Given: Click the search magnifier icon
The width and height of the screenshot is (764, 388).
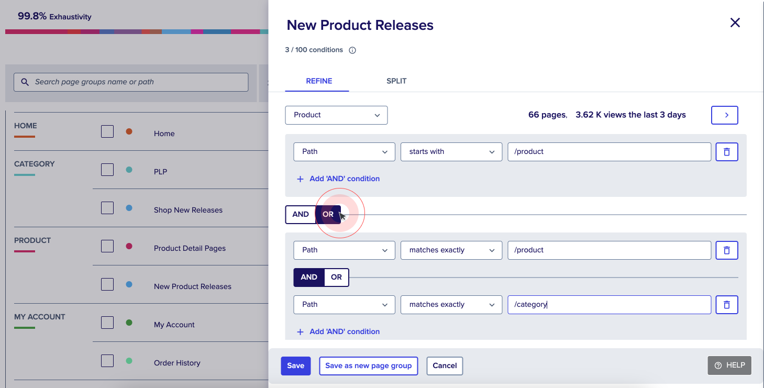Looking at the screenshot, I should [25, 82].
